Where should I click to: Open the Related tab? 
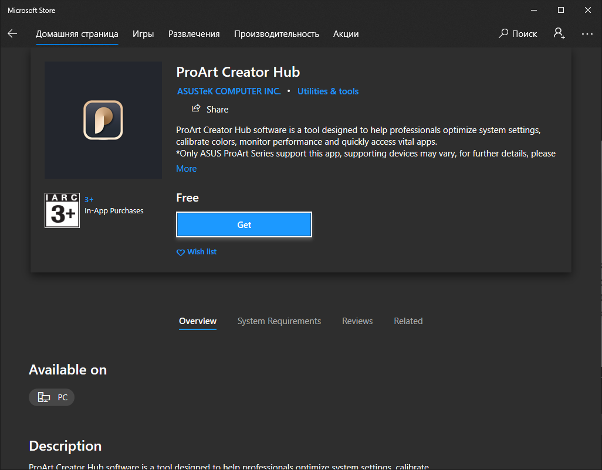pos(408,321)
